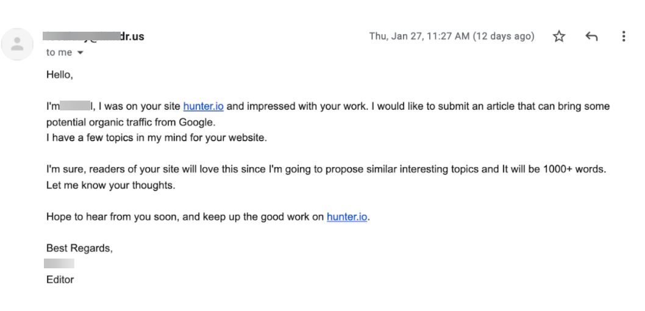The height and width of the screenshot is (311, 645).
Task: Click the "to me" recipient label
Action: [x=59, y=52]
